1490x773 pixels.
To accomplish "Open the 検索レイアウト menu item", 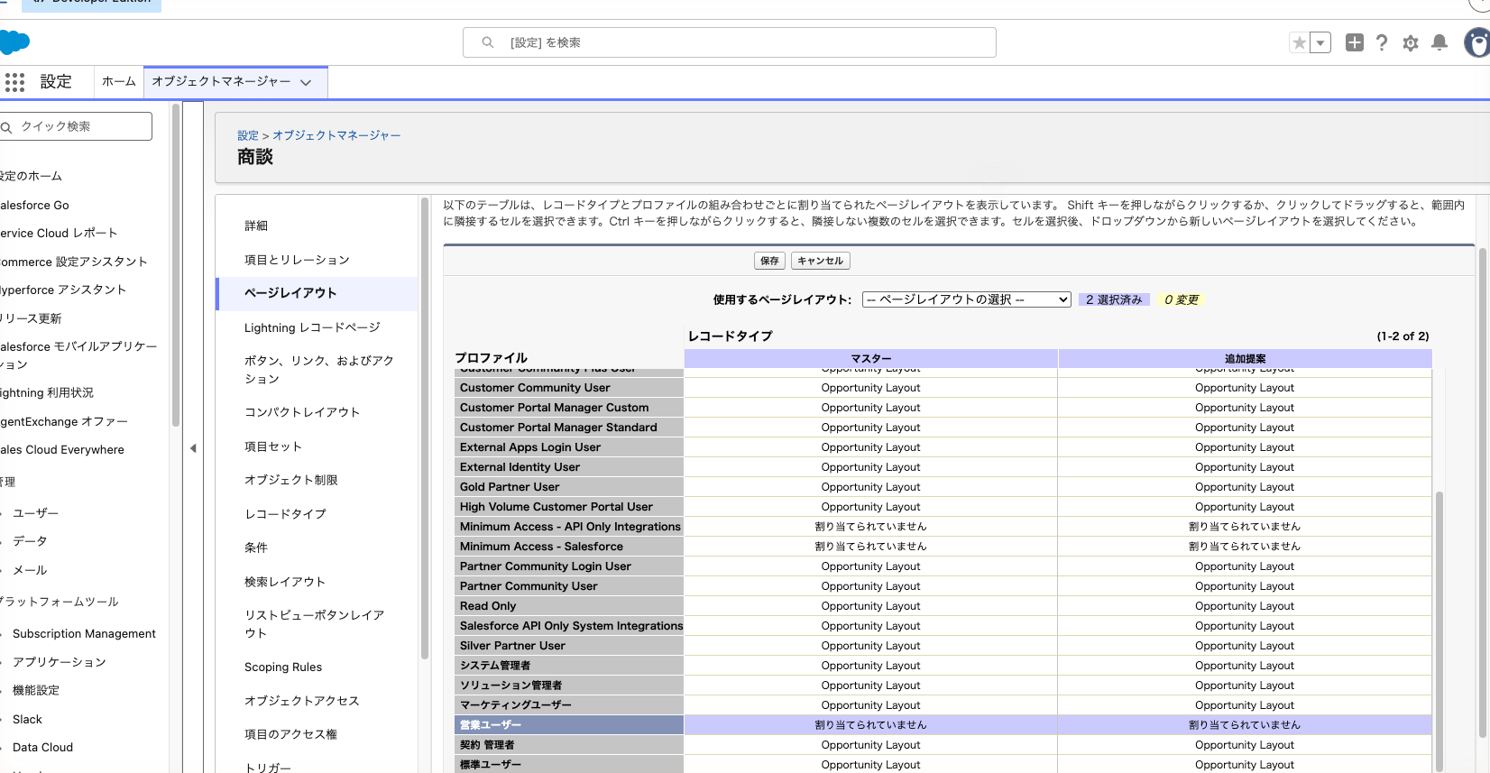I will pos(285,582).
